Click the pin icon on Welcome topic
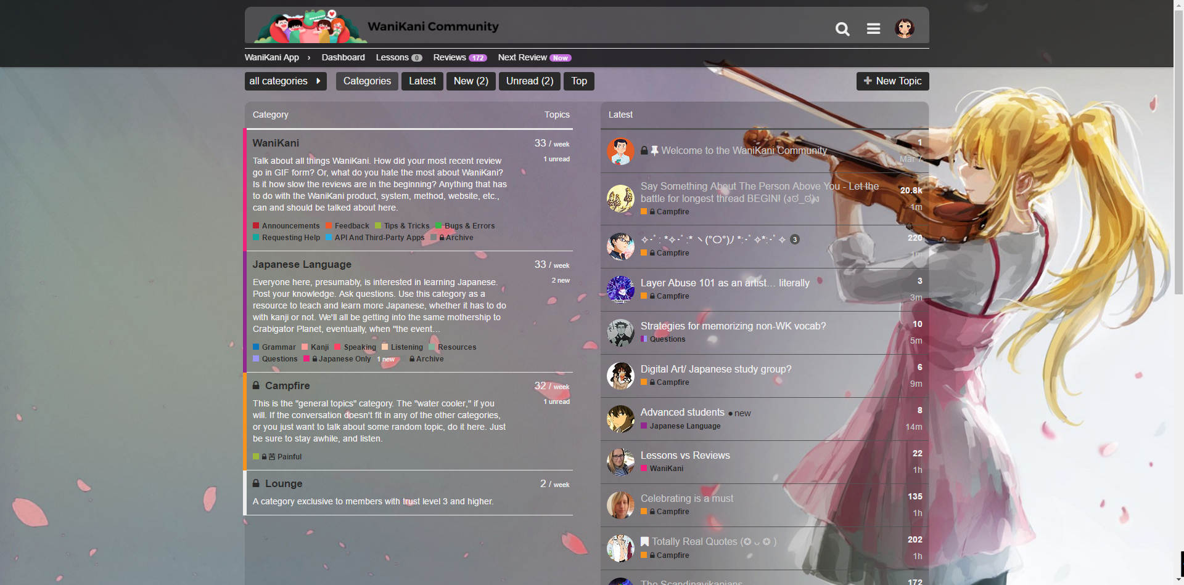Screen dimensions: 1184x585 point(654,150)
